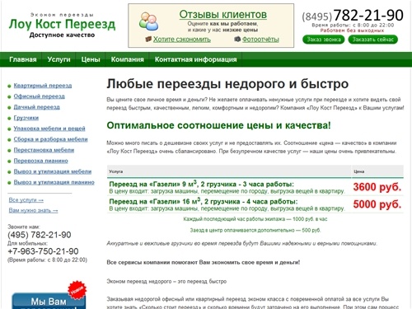Open Услуги menu item
The width and height of the screenshot is (412, 309).
(x=59, y=59)
